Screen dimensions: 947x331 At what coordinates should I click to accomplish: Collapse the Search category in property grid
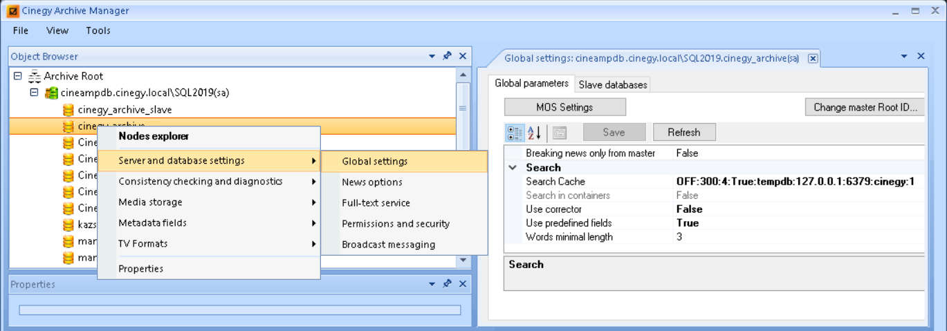coord(513,168)
